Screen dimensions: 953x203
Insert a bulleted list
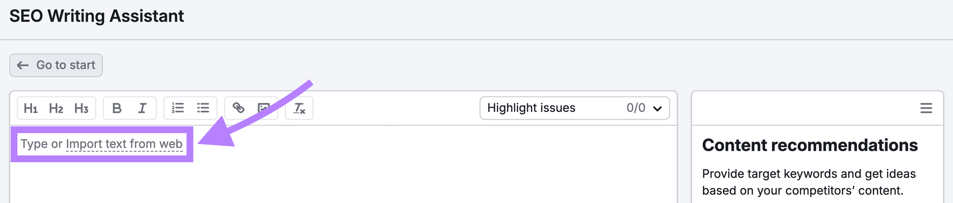click(x=203, y=108)
